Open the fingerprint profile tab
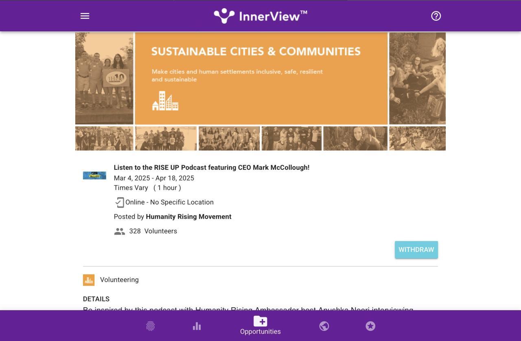521x341 pixels. click(151, 326)
